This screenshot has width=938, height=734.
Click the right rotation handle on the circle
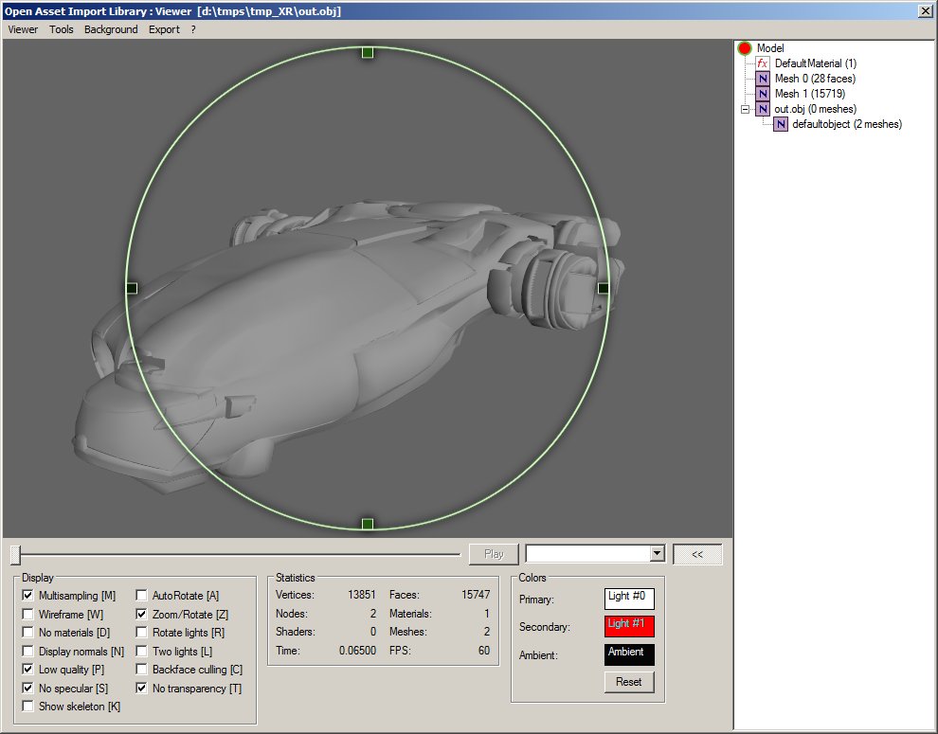pos(604,288)
